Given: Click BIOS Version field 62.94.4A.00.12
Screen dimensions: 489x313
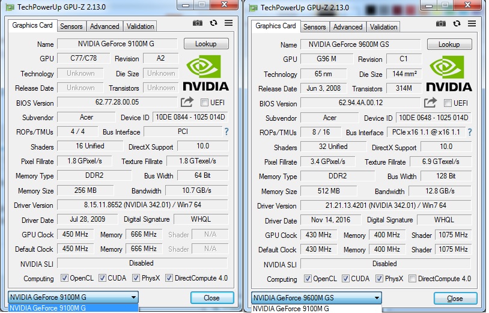Looking at the screenshot, I should tap(360, 103).
